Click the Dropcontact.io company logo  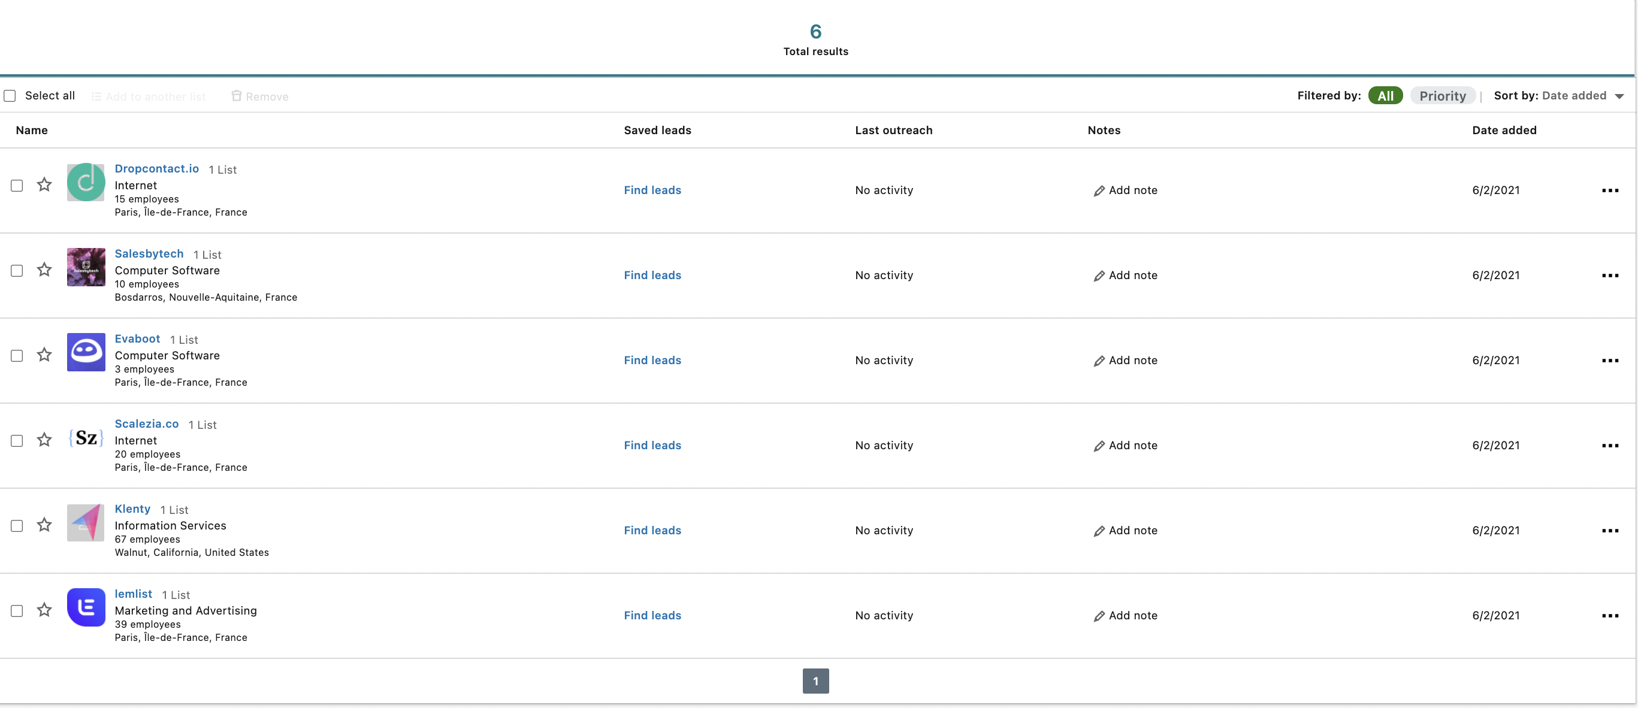click(86, 183)
